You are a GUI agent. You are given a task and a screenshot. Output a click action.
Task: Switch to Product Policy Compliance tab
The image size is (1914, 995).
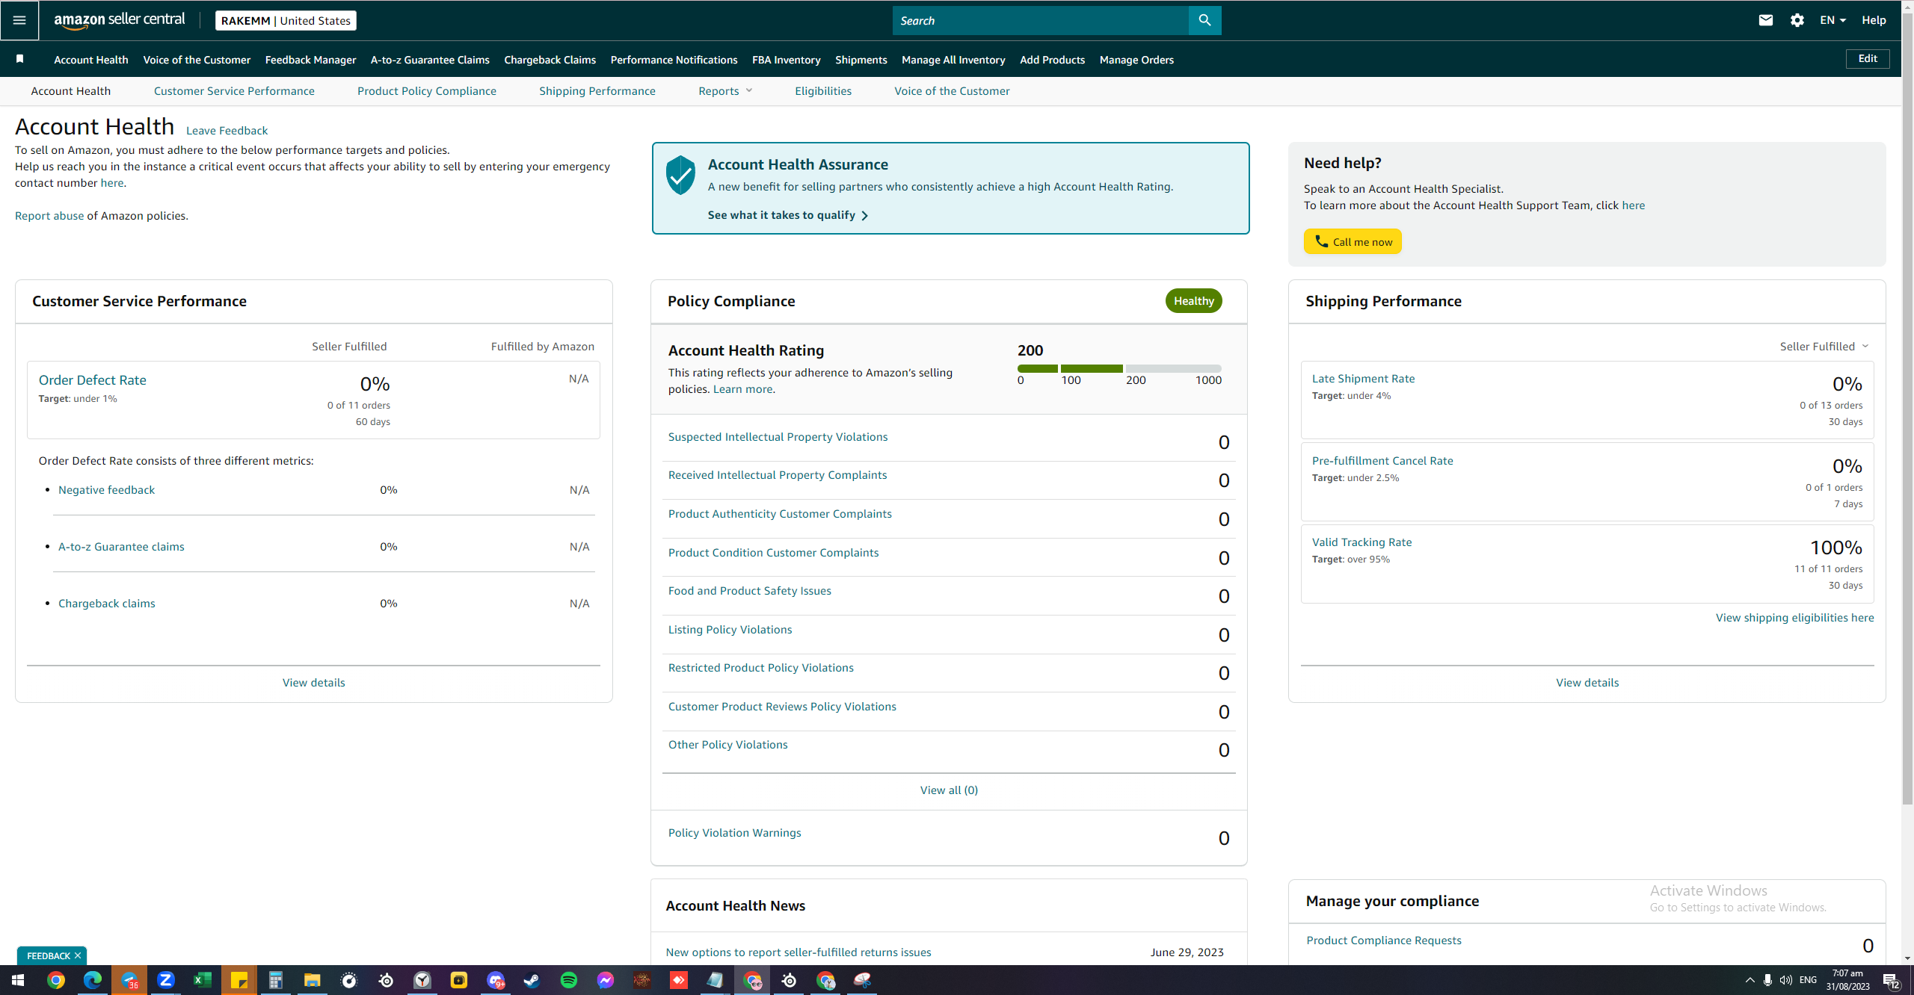coord(427,91)
